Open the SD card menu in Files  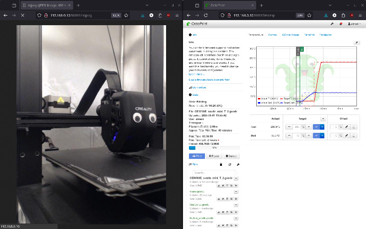click(221, 164)
